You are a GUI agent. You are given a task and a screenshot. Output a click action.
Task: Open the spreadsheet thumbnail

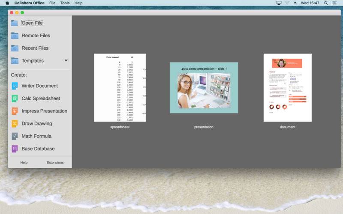tap(120, 88)
